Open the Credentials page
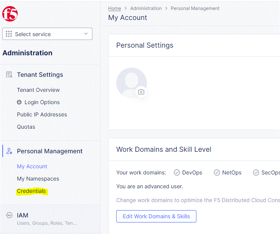The width and height of the screenshot is (280, 234). (x=31, y=191)
